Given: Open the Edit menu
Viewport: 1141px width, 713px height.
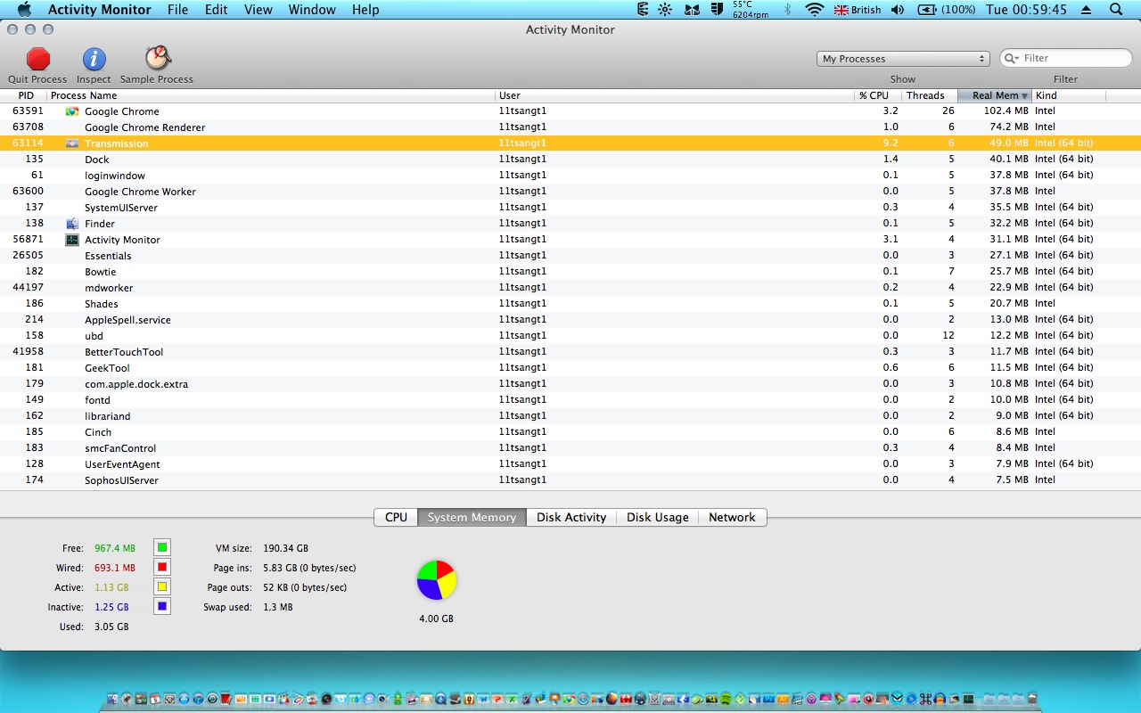Looking at the screenshot, I should [x=216, y=10].
